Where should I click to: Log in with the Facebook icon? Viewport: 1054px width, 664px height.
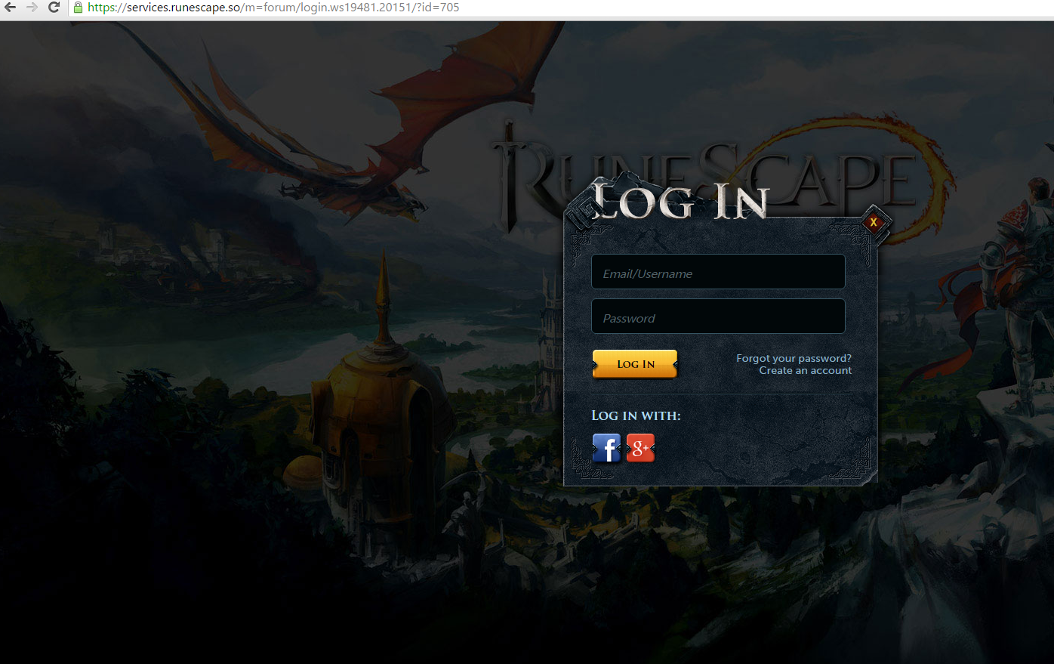606,448
